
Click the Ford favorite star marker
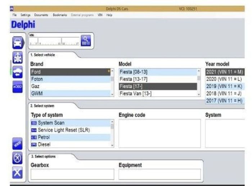click(109, 71)
